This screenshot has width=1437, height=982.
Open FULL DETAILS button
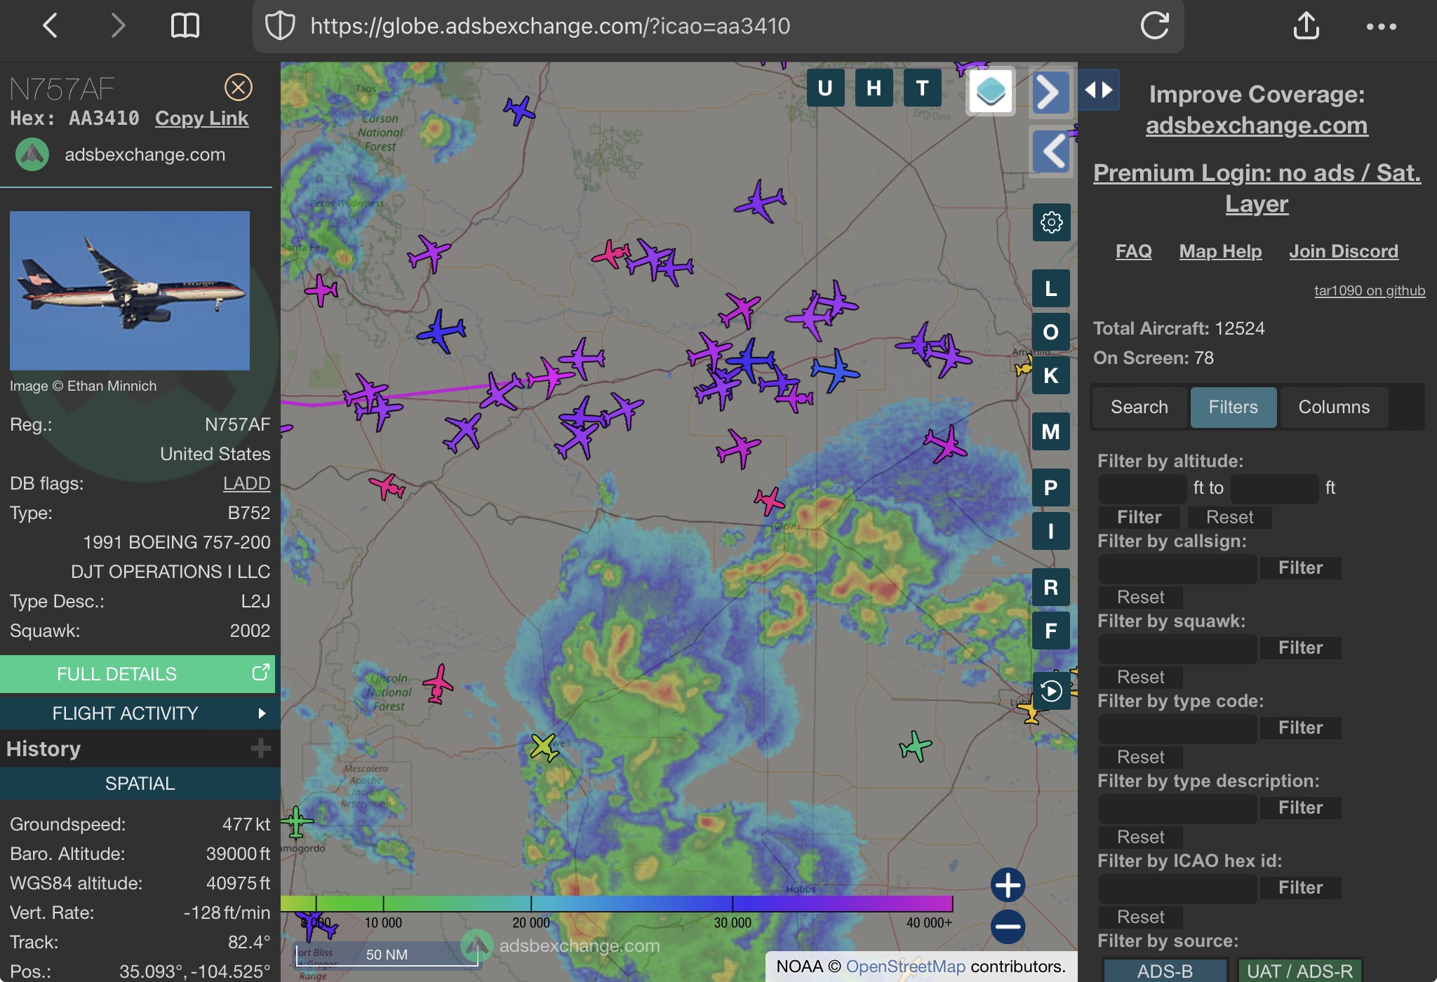pyautogui.click(x=138, y=674)
